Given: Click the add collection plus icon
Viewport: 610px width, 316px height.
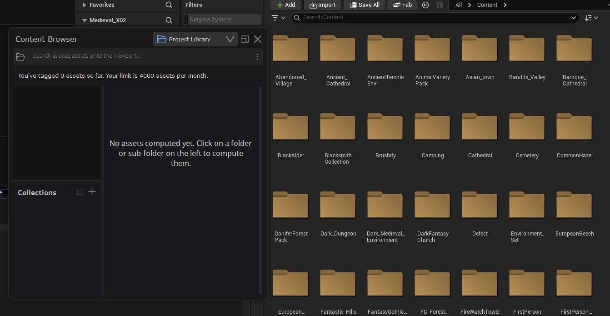Looking at the screenshot, I should tap(92, 192).
